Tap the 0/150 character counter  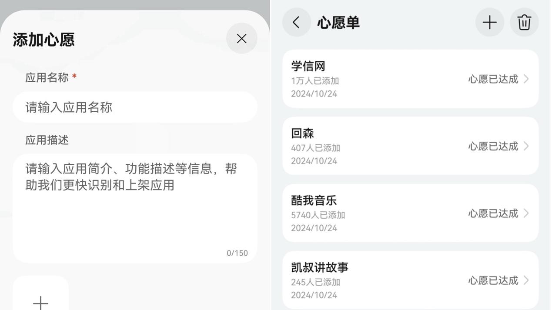(237, 252)
